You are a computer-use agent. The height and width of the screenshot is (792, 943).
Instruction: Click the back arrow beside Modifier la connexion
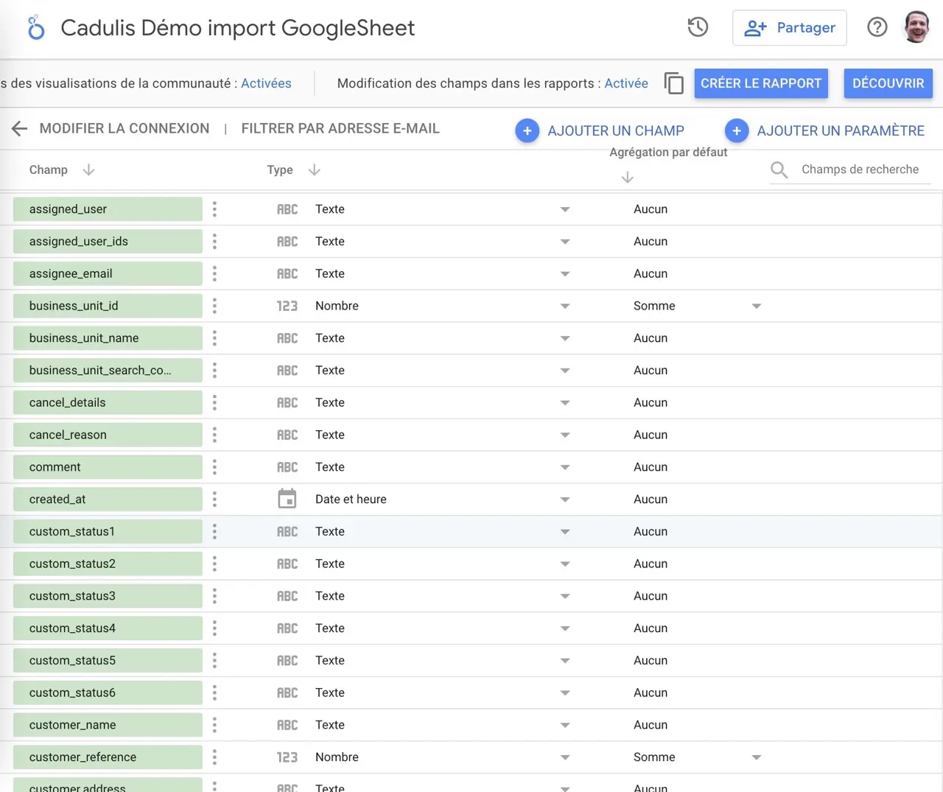point(19,129)
